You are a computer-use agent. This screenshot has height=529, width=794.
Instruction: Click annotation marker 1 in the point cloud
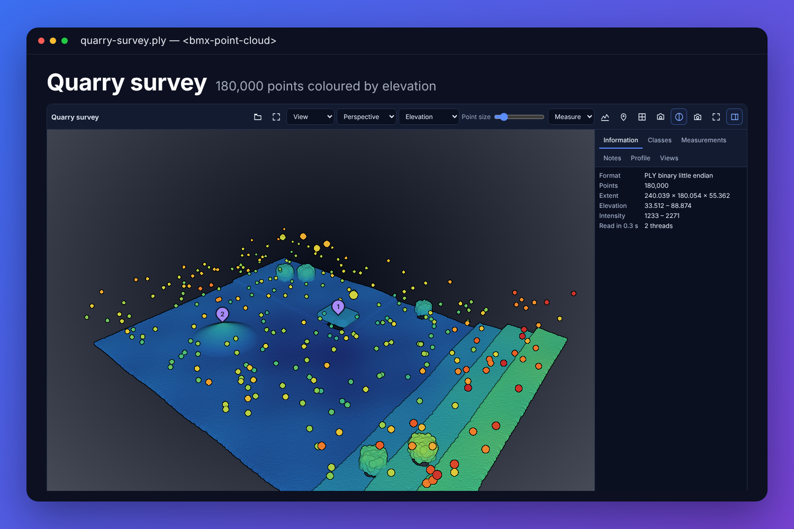pos(338,307)
